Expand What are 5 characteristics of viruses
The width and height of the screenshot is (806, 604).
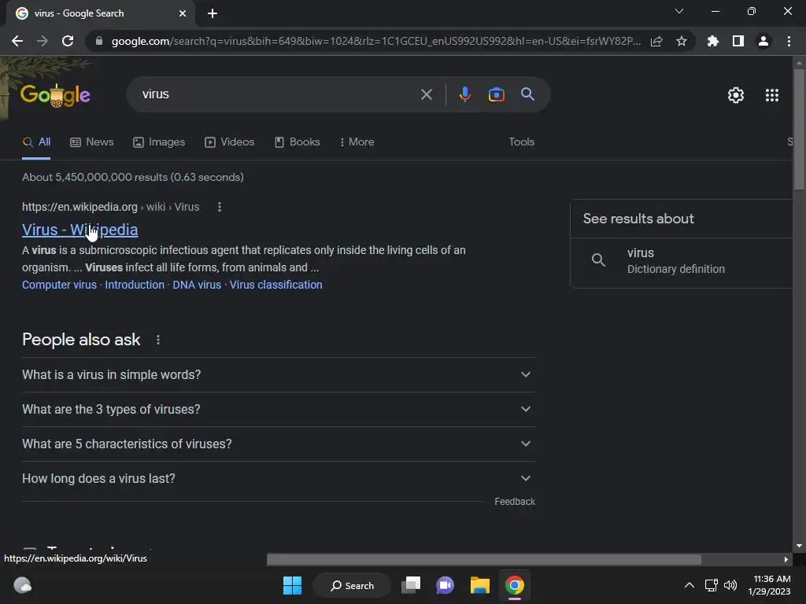(x=279, y=444)
